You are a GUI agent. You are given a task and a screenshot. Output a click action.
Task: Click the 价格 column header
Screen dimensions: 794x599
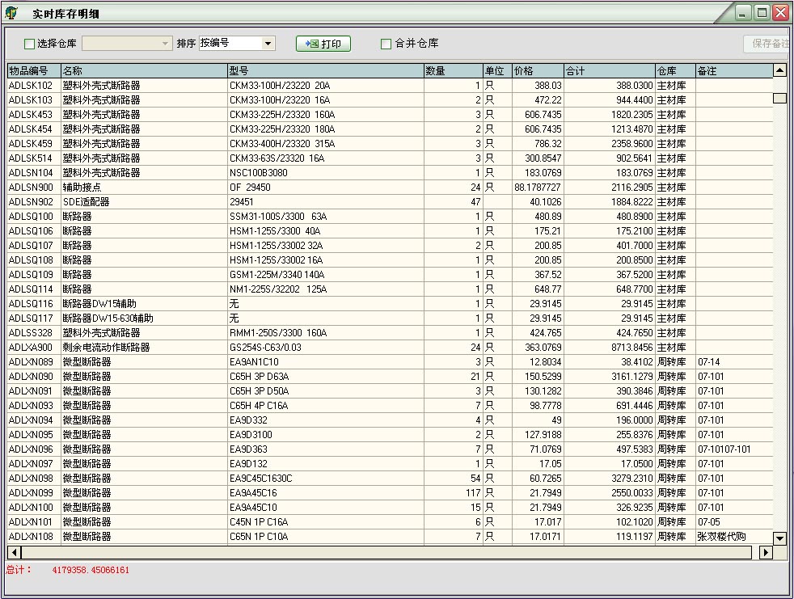pyautogui.click(x=537, y=71)
